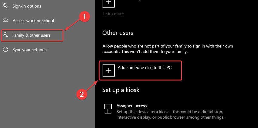Open Assigned access
The height and width of the screenshot is (128, 258).
tap(131, 106)
